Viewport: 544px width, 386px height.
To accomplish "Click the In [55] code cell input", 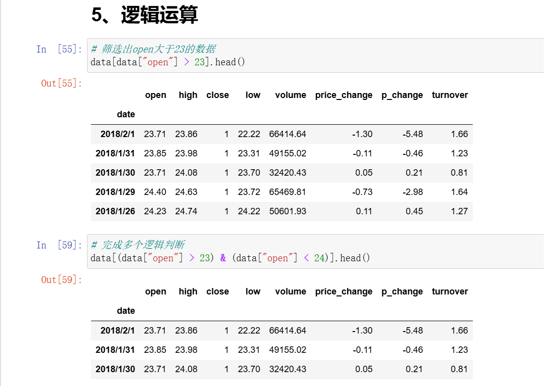I will tap(316, 55).
